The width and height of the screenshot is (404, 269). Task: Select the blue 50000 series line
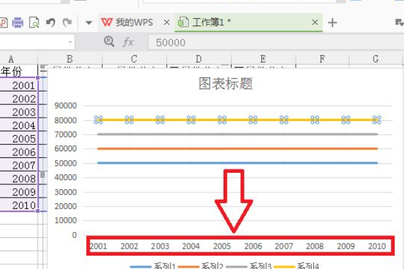coord(237,163)
